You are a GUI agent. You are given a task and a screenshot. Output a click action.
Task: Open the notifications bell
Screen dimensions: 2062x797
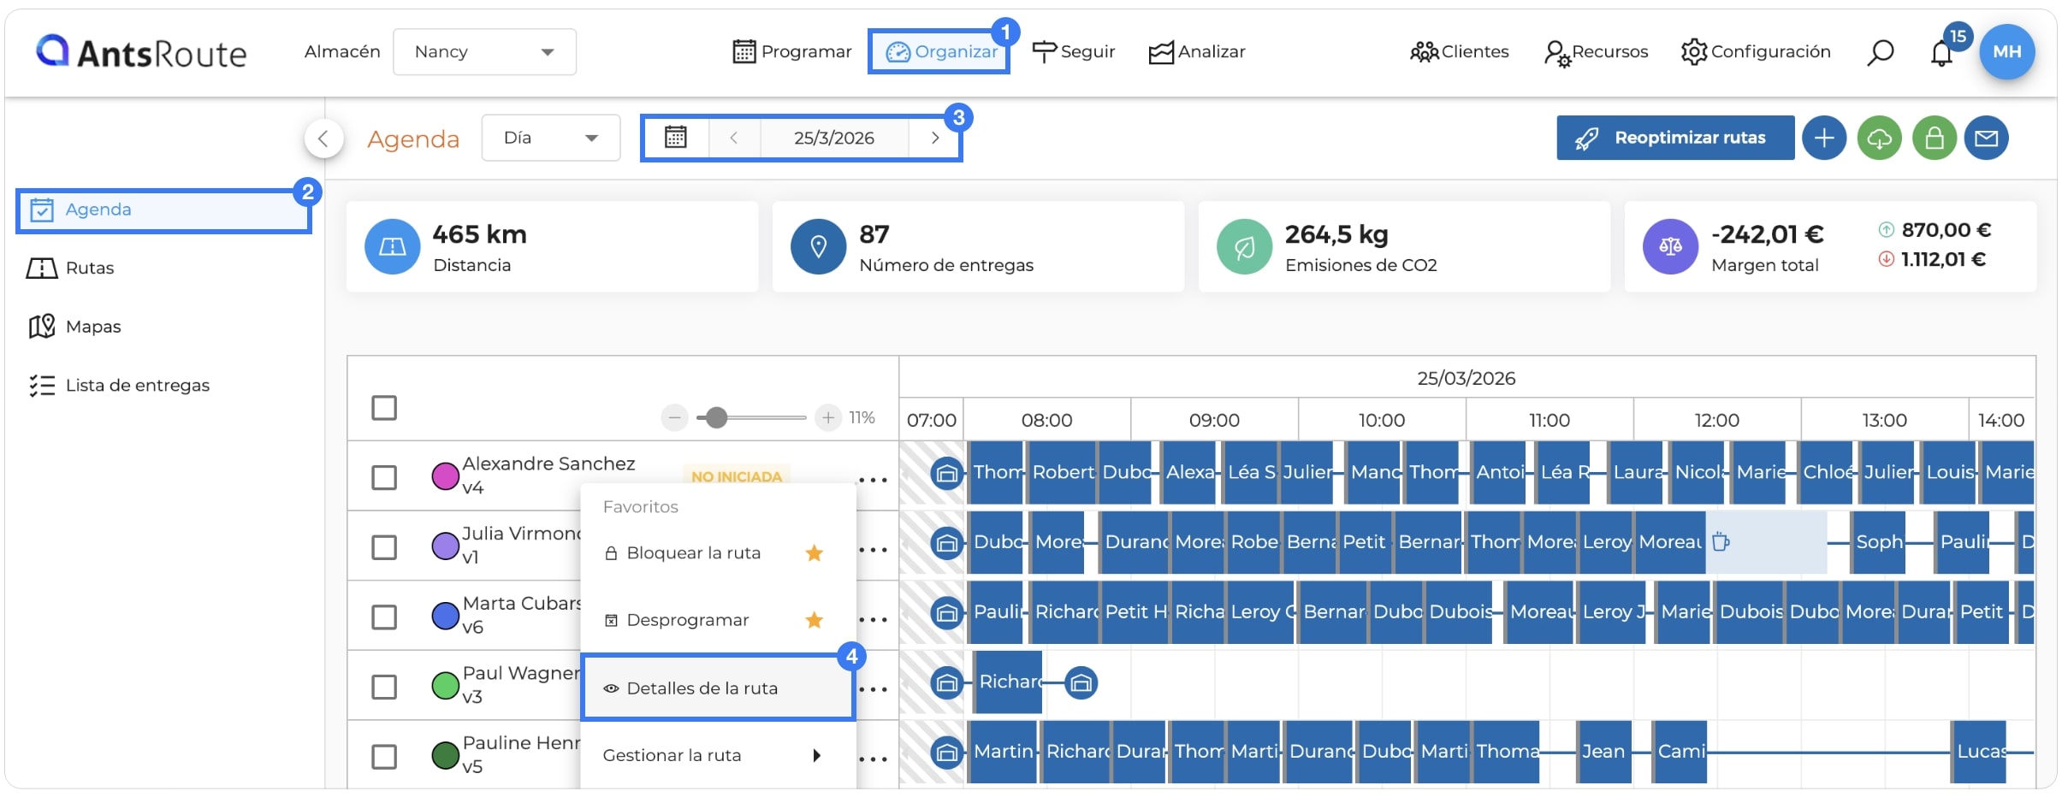click(1941, 53)
